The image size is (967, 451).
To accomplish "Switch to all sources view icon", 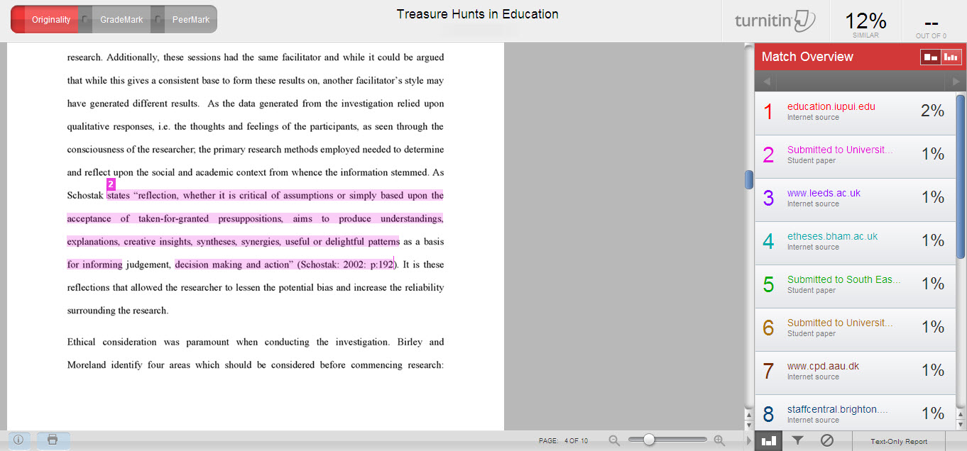I will tap(951, 57).
